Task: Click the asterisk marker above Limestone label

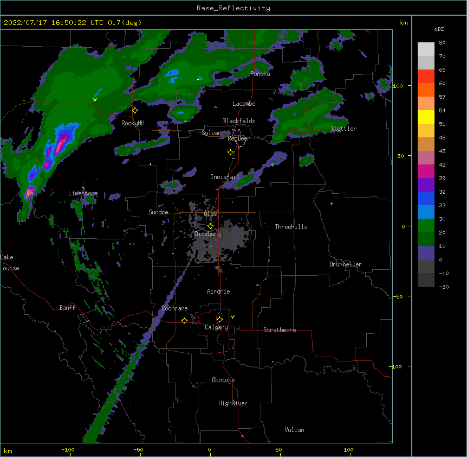Action: [x=83, y=188]
